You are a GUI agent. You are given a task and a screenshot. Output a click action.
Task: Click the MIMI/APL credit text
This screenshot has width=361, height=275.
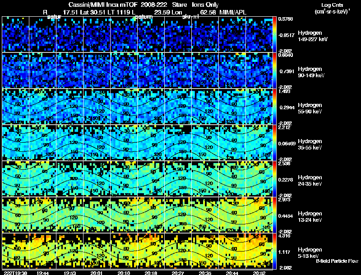(233, 12)
